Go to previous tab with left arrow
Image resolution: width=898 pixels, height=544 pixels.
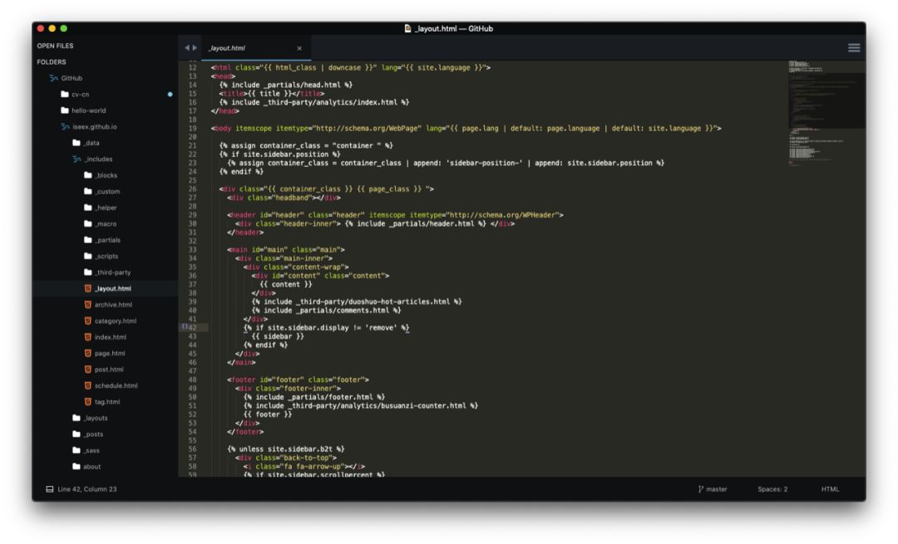point(187,48)
